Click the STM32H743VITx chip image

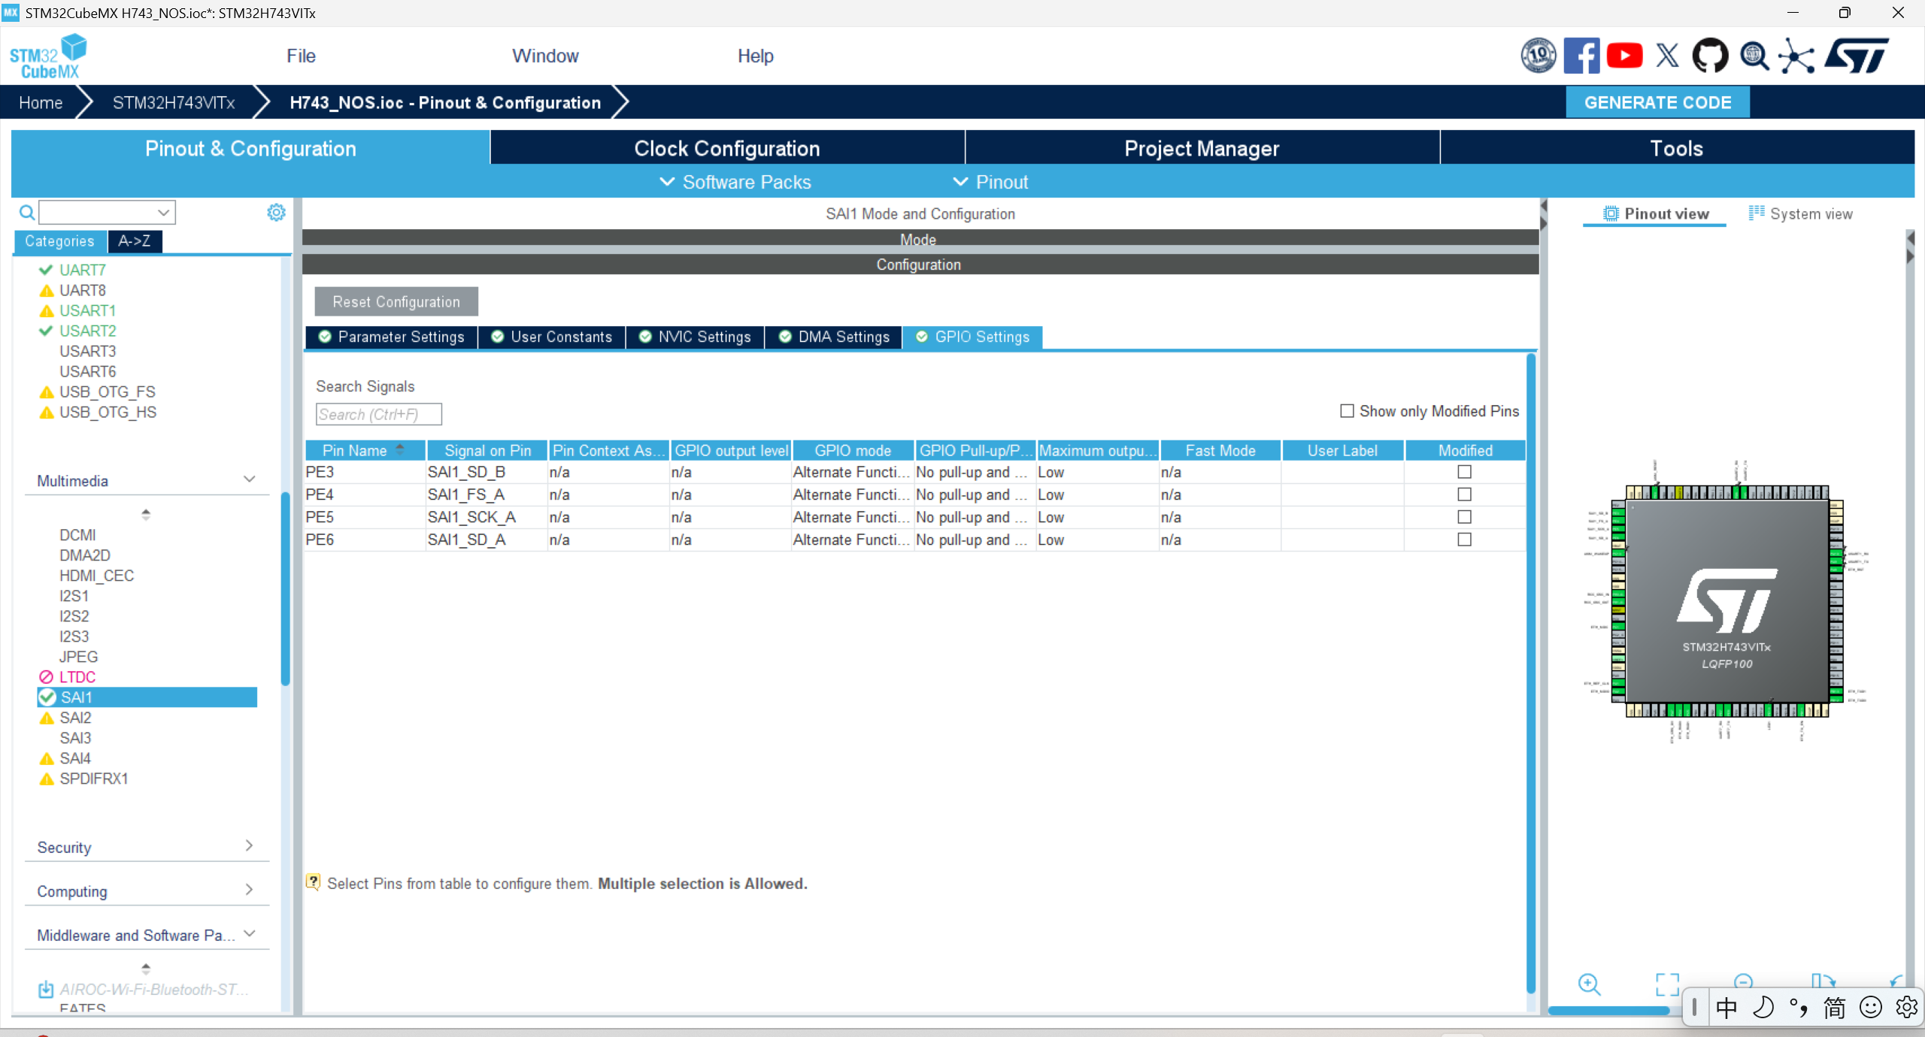(x=1727, y=601)
